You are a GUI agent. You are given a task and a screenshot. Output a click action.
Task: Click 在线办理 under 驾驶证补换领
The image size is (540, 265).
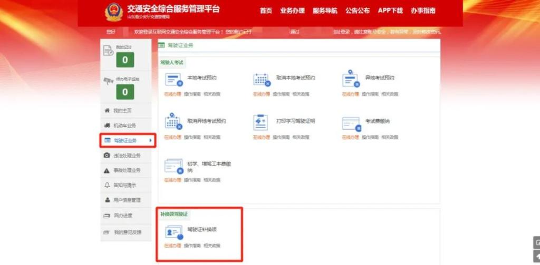172,246
